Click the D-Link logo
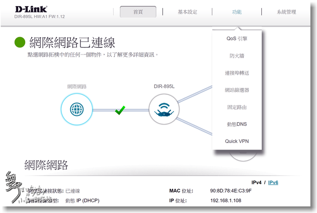Viewport: 317px width, 213px height. point(31,9)
